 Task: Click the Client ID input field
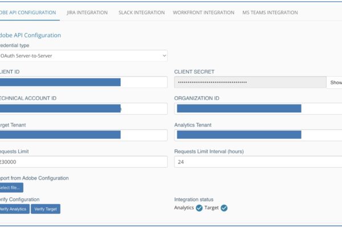pyautogui.click(x=84, y=82)
